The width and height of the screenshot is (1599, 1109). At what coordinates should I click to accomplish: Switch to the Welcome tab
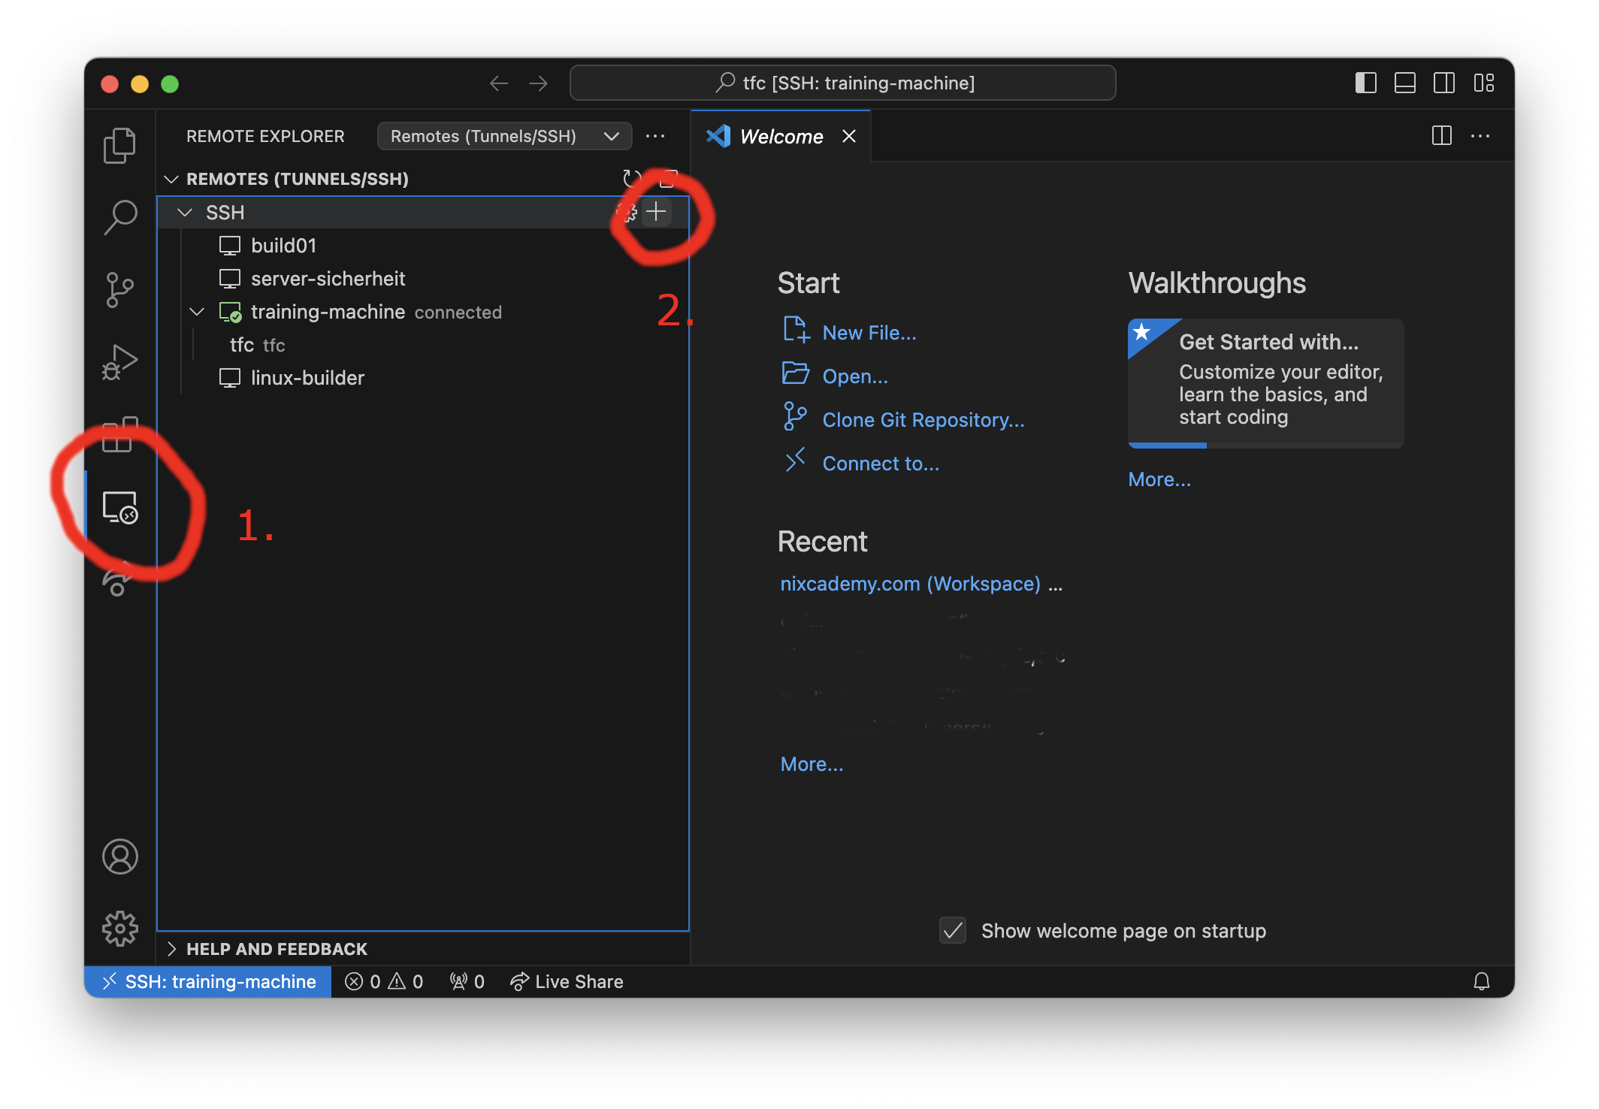[x=780, y=136]
